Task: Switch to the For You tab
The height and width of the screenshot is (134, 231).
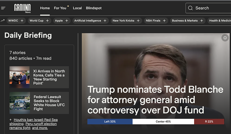Action: (60, 8)
